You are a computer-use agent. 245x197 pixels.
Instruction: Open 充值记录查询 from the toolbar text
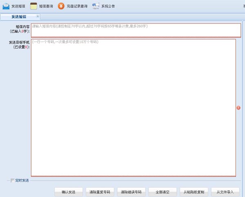pos(77,7)
